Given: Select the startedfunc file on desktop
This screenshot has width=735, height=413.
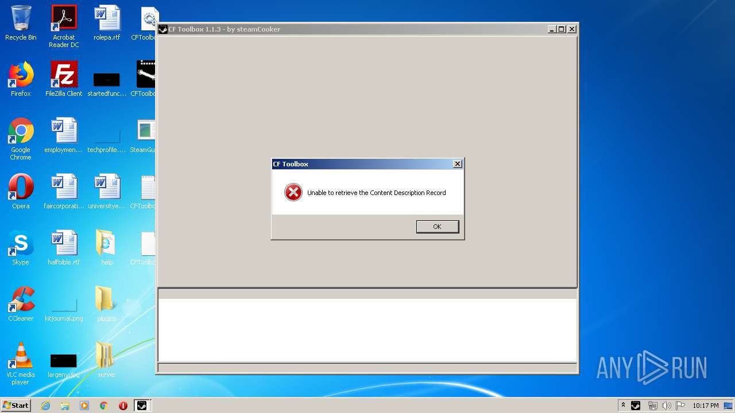Looking at the screenshot, I should point(107,84).
